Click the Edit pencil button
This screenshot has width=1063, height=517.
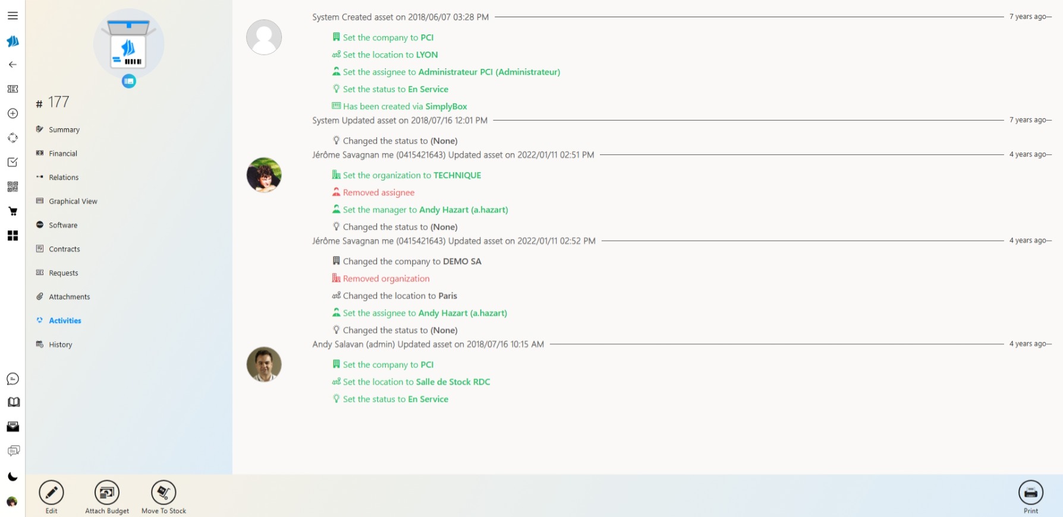tap(52, 493)
